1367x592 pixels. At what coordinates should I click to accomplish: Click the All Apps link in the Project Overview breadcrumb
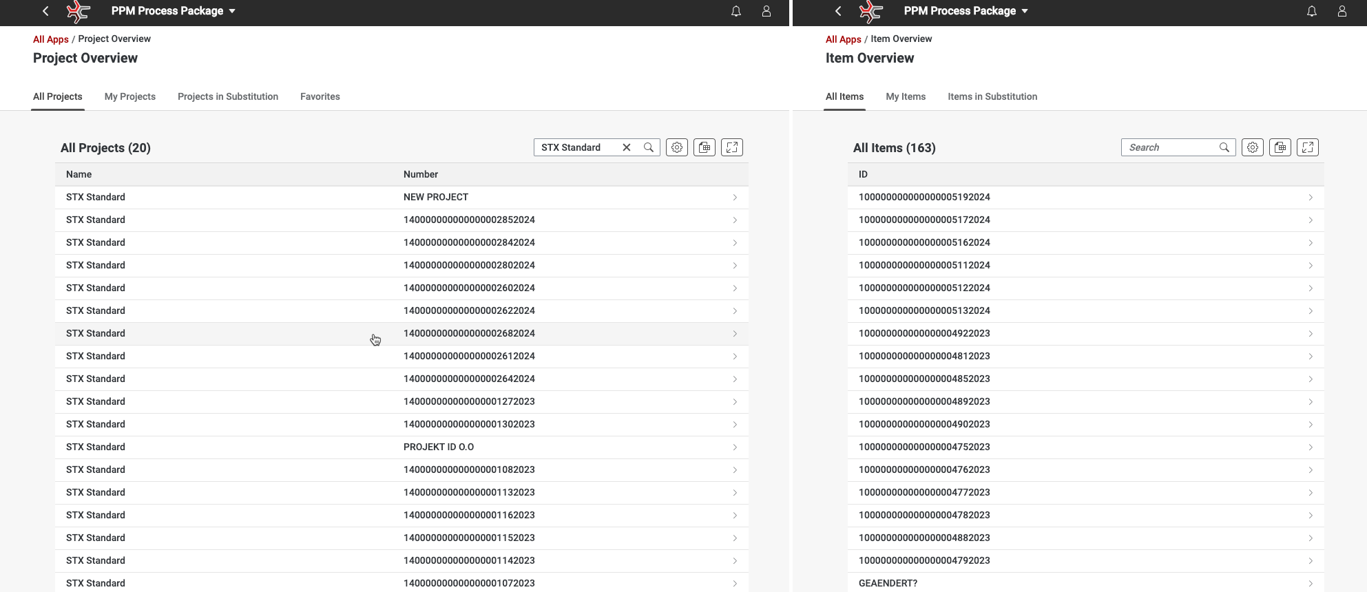tap(51, 39)
